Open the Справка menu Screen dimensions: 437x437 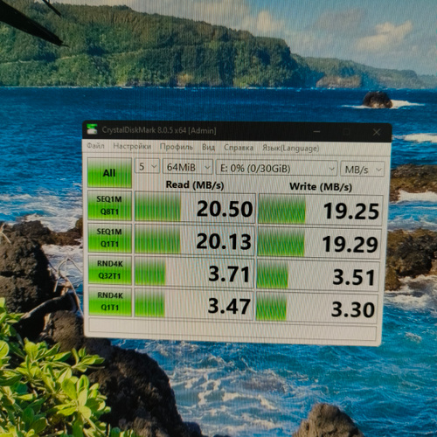pyautogui.click(x=239, y=148)
